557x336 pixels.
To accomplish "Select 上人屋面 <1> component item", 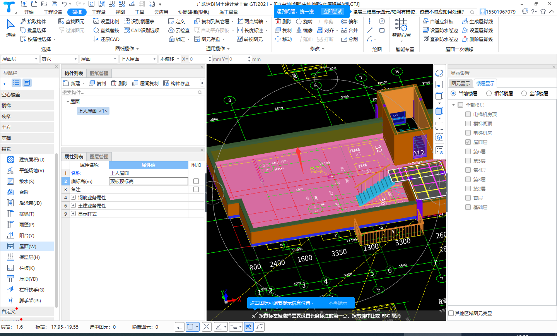I will coord(93,111).
